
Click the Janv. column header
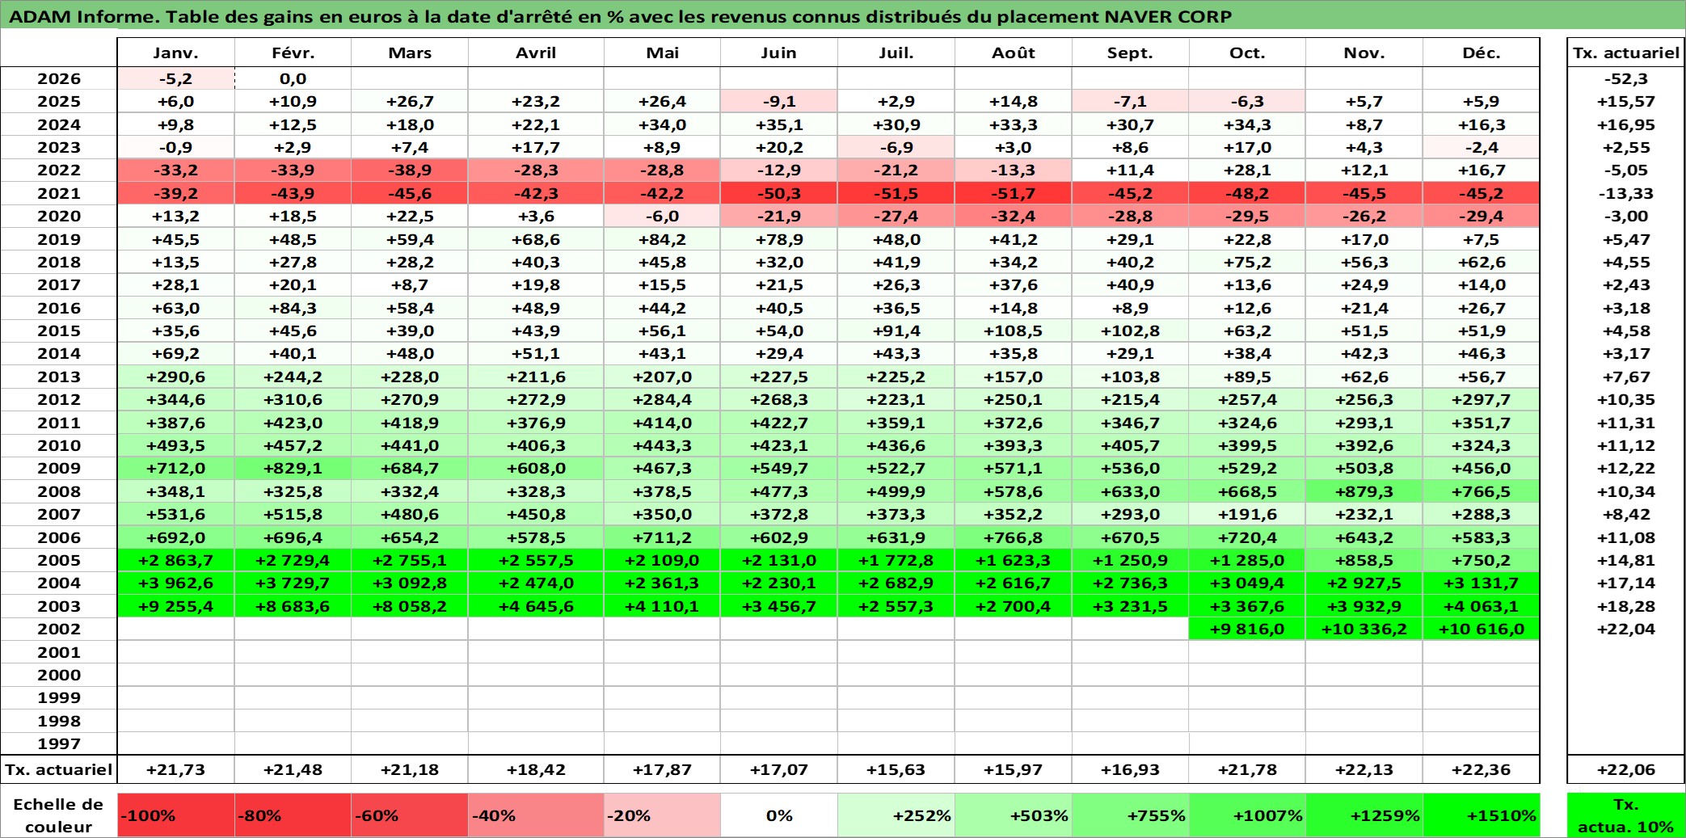176,53
